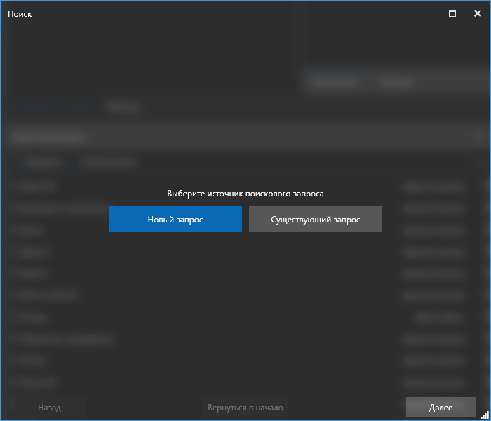Proceed to the next wizard step
491x421 pixels.
[x=440, y=407]
